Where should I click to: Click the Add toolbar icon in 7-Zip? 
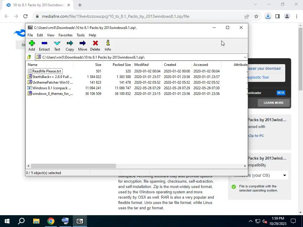click(x=32, y=43)
